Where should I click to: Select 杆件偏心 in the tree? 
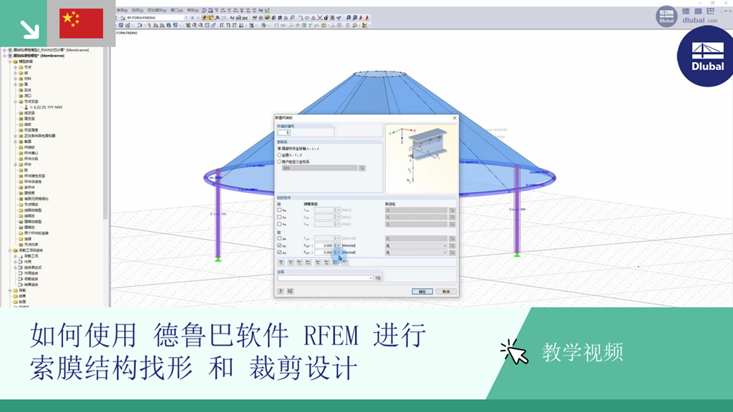31,153
